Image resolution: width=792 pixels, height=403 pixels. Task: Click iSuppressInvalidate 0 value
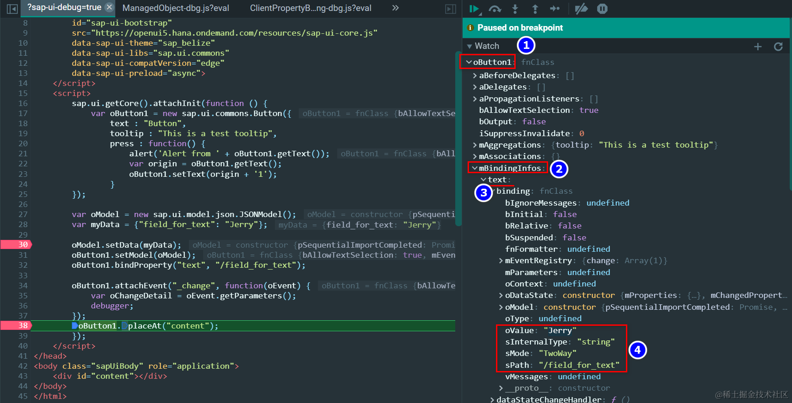582,133
